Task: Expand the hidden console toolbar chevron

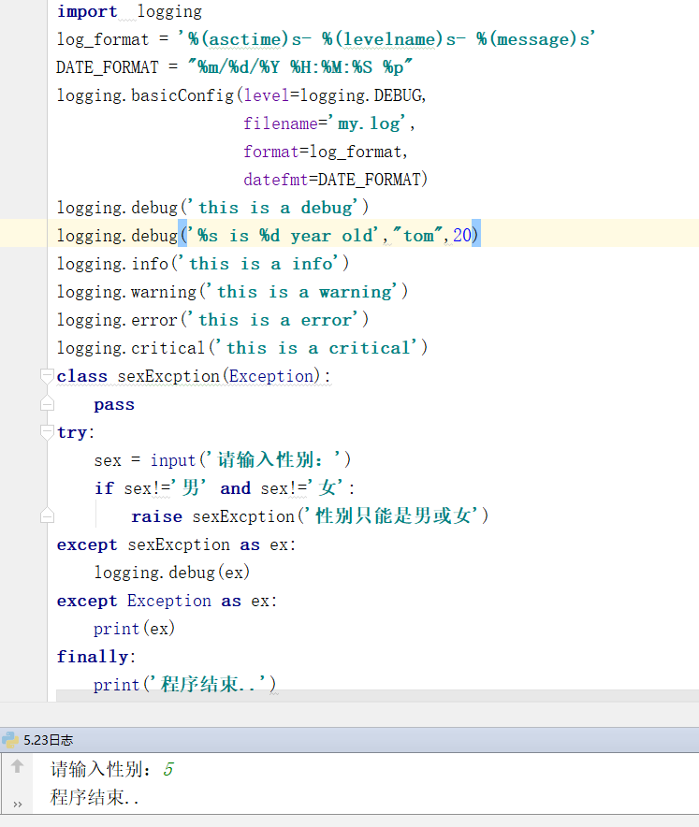Action: coord(18,805)
